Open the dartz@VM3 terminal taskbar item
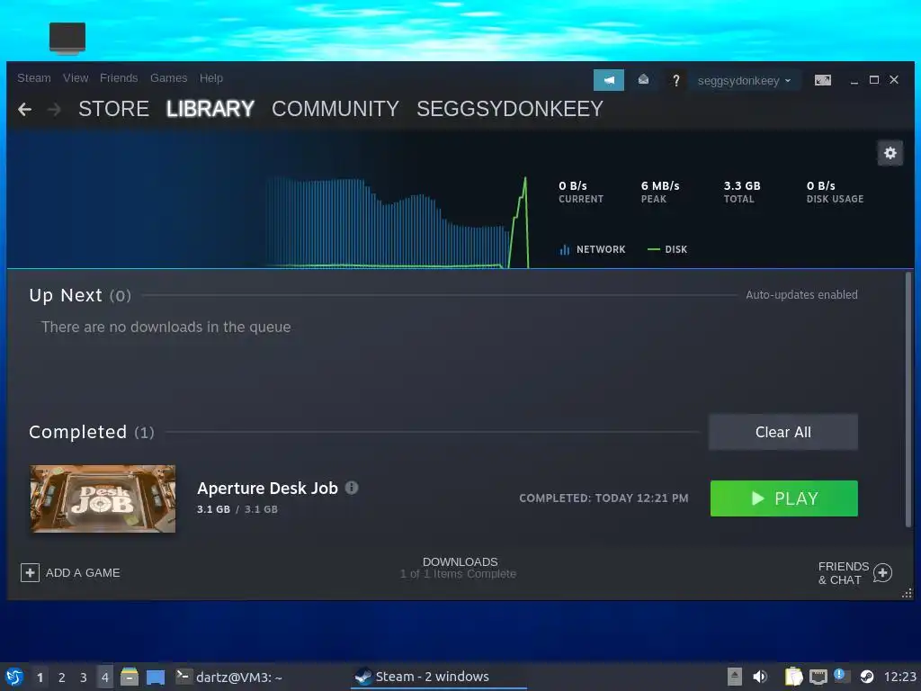 [x=229, y=678]
